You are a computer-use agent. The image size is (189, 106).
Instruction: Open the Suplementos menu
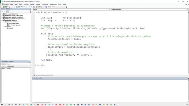[x=53, y=4]
